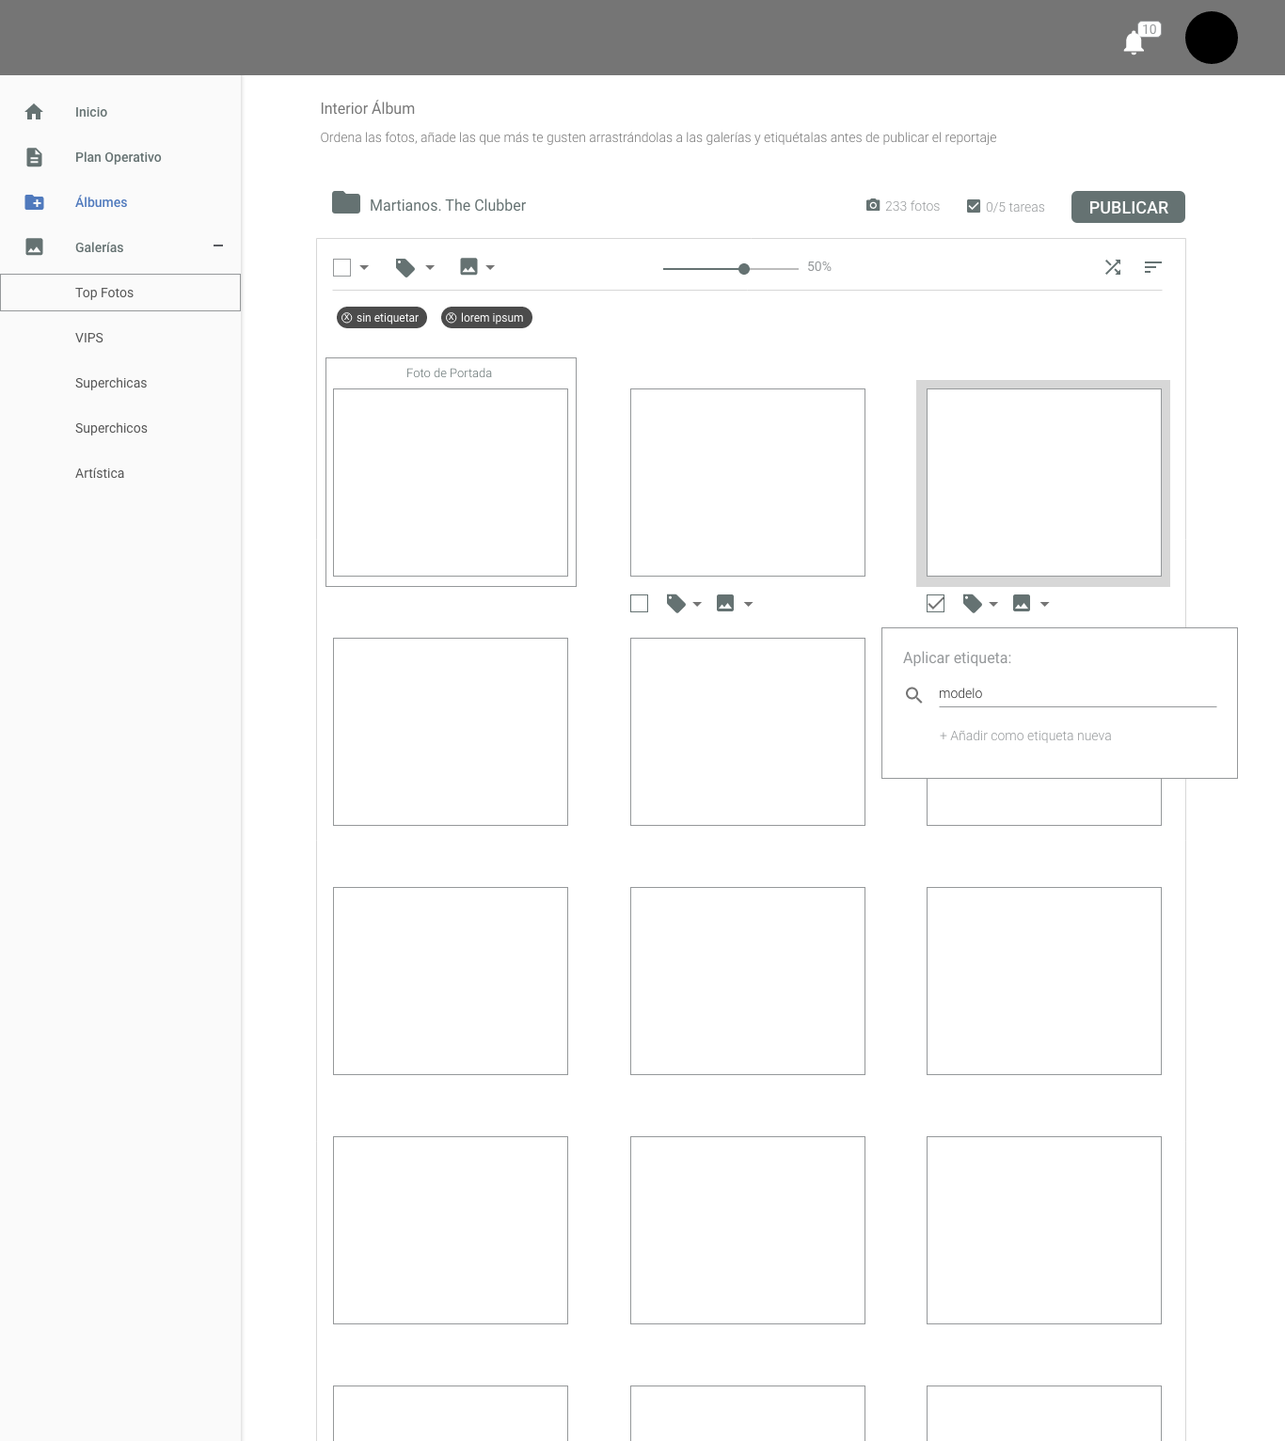Select the Superchicos gallery
1285x1441 pixels.
tap(111, 428)
